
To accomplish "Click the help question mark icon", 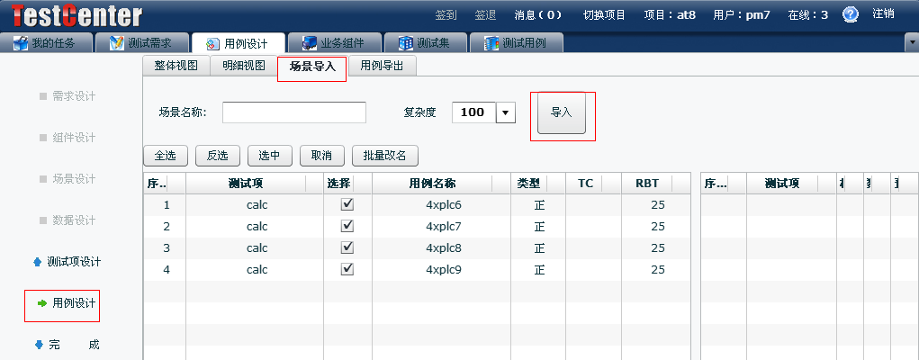I will (x=850, y=14).
